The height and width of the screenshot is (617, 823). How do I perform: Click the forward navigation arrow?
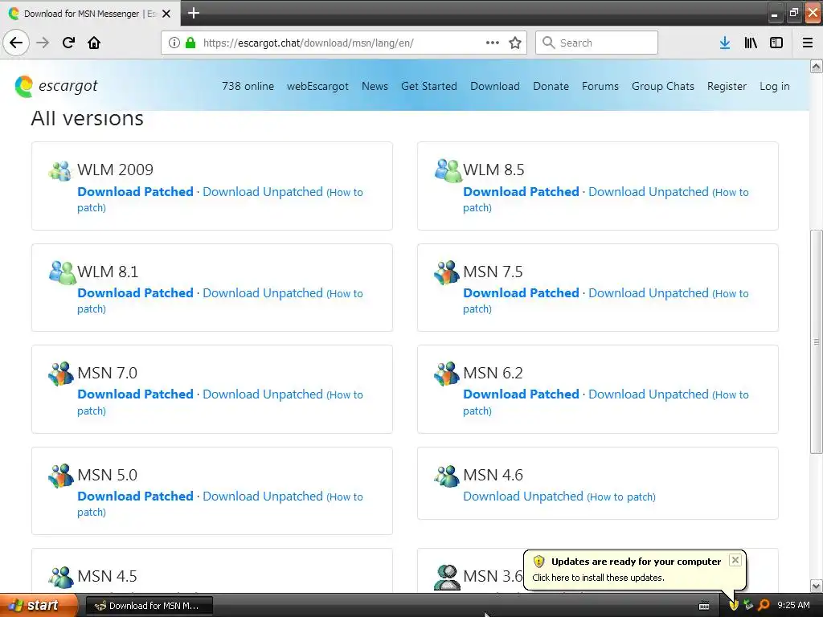(x=43, y=43)
